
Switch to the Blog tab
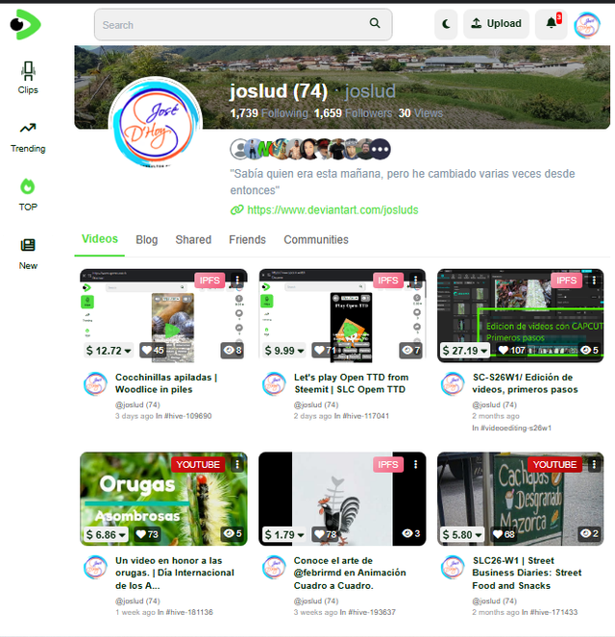pos(147,239)
